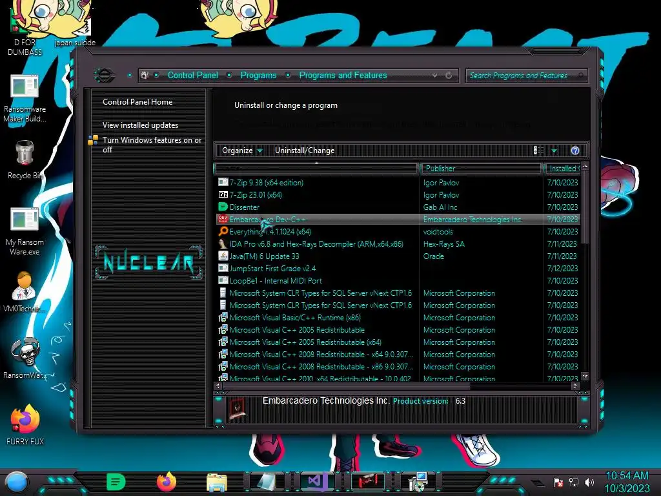The height and width of the screenshot is (496, 661).
Task: Click the Start orb on taskbar
Action: coord(17,483)
